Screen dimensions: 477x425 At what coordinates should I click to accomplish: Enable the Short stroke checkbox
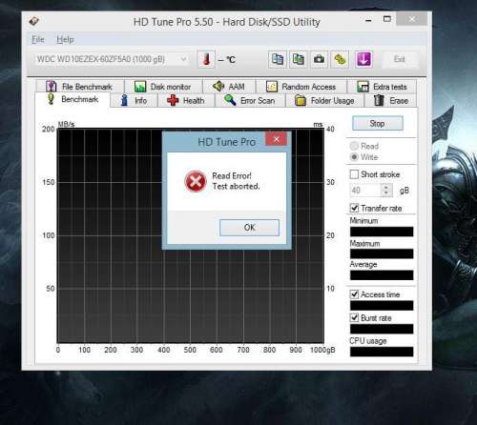(354, 174)
